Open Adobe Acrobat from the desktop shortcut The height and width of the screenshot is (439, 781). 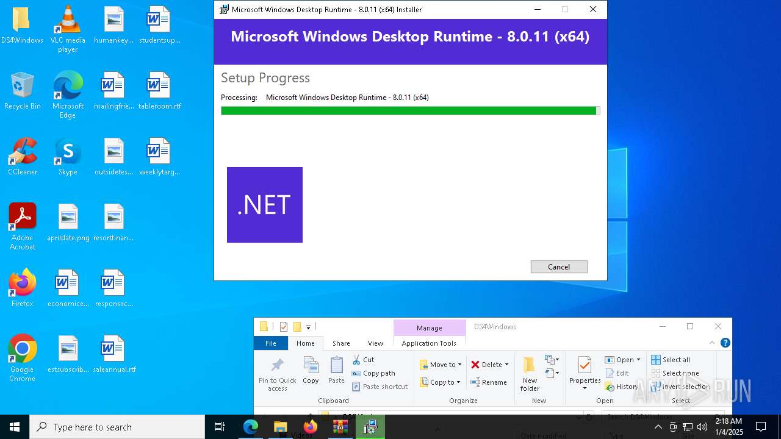(22, 227)
